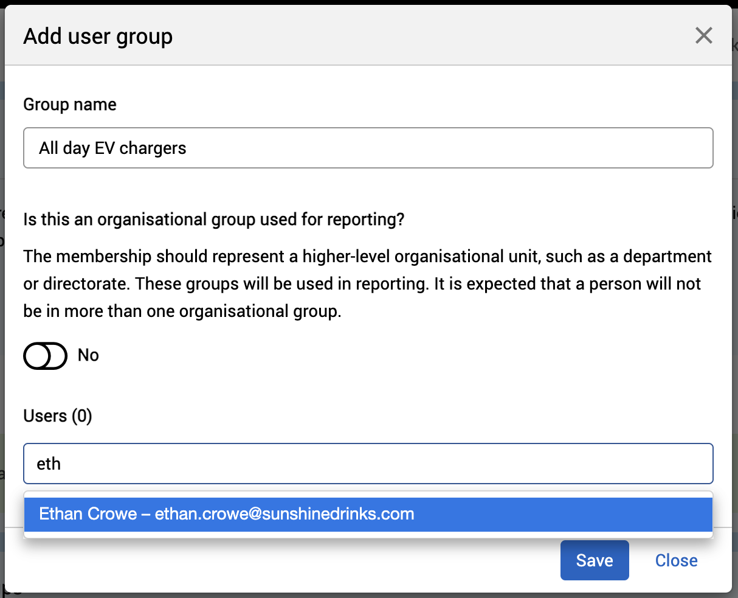This screenshot has width=738, height=598.
Task: Select Ethan Crowe from the suggestion list
Action: [x=88, y=514]
